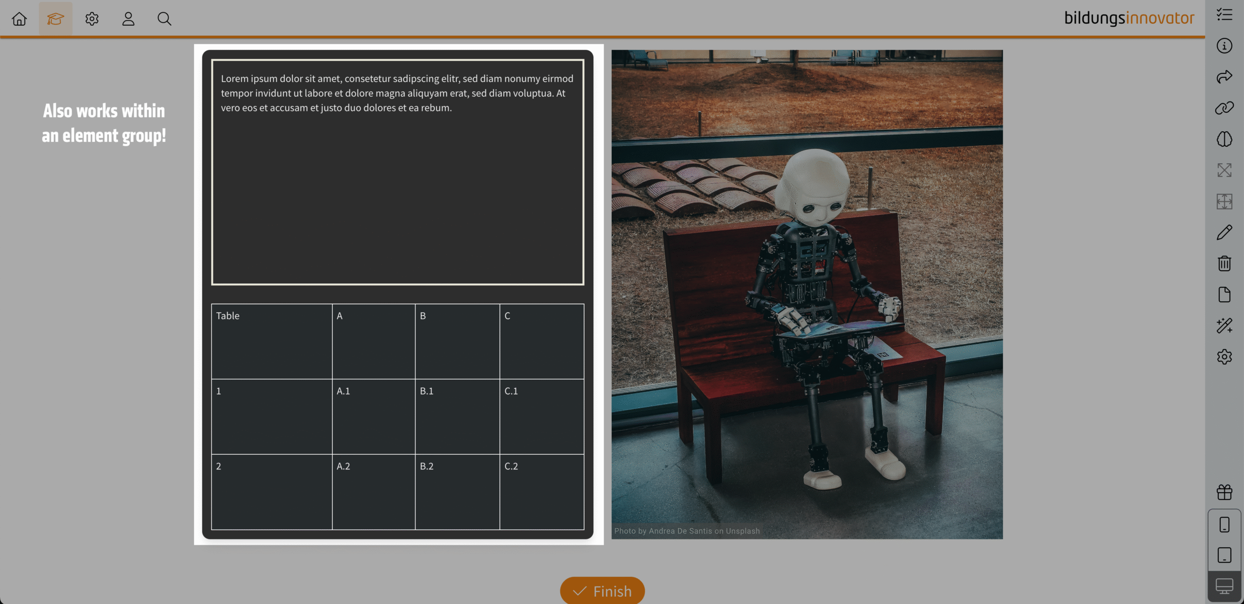
Task: Open the user profile menu
Action: pos(128,19)
